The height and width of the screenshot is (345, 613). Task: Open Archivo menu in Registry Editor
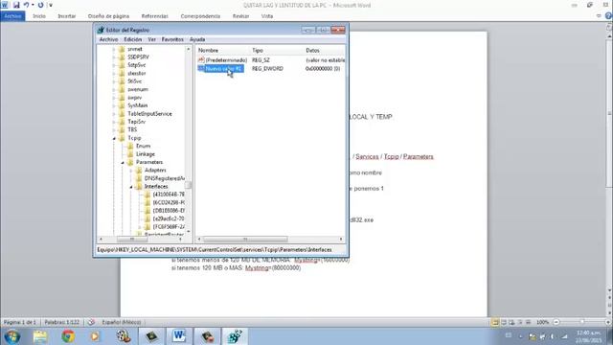pos(108,39)
